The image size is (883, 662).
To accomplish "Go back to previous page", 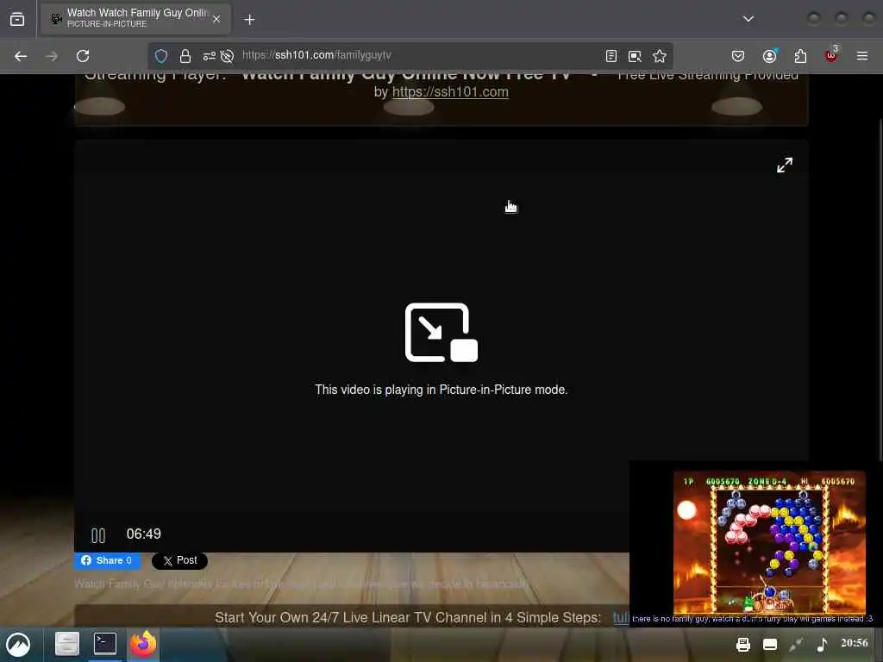I will (x=21, y=56).
